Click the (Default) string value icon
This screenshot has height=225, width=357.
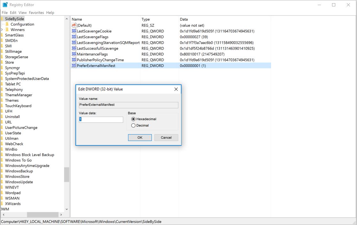[x=74, y=25]
